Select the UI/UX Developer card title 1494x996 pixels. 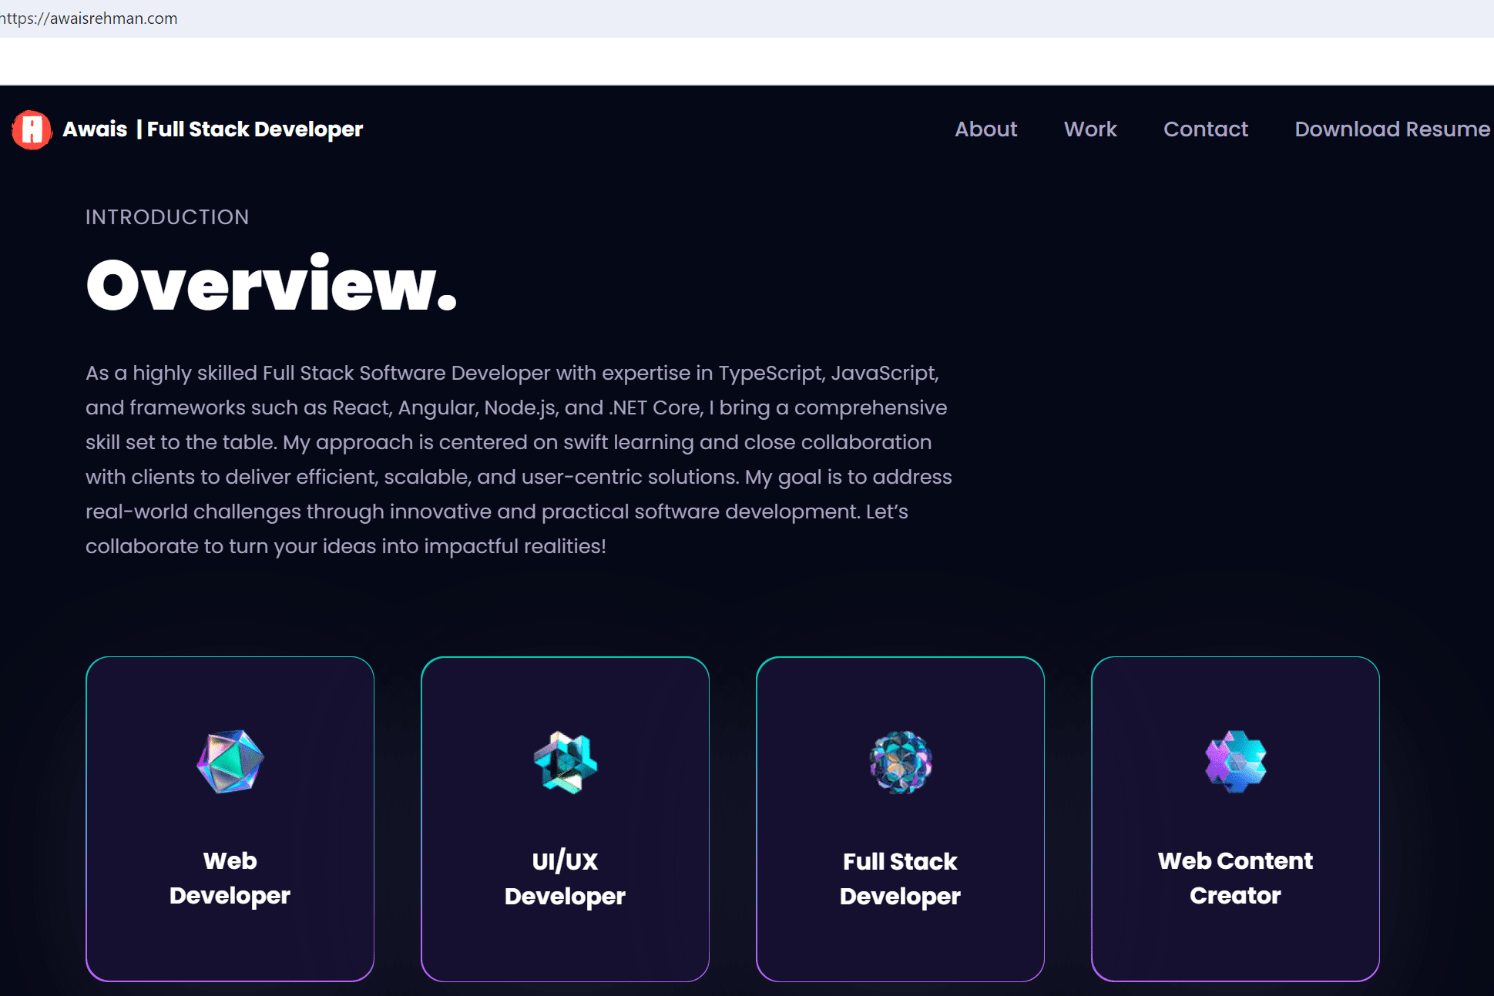565,878
